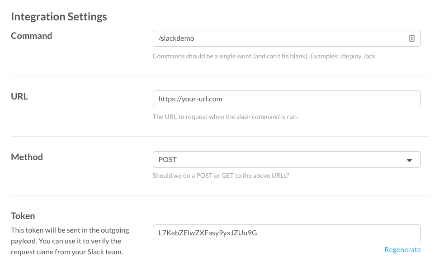The height and width of the screenshot is (267, 439).
Task: Click the 'POST or GET' help text
Action: pyautogui.click(x=221, y=176)
